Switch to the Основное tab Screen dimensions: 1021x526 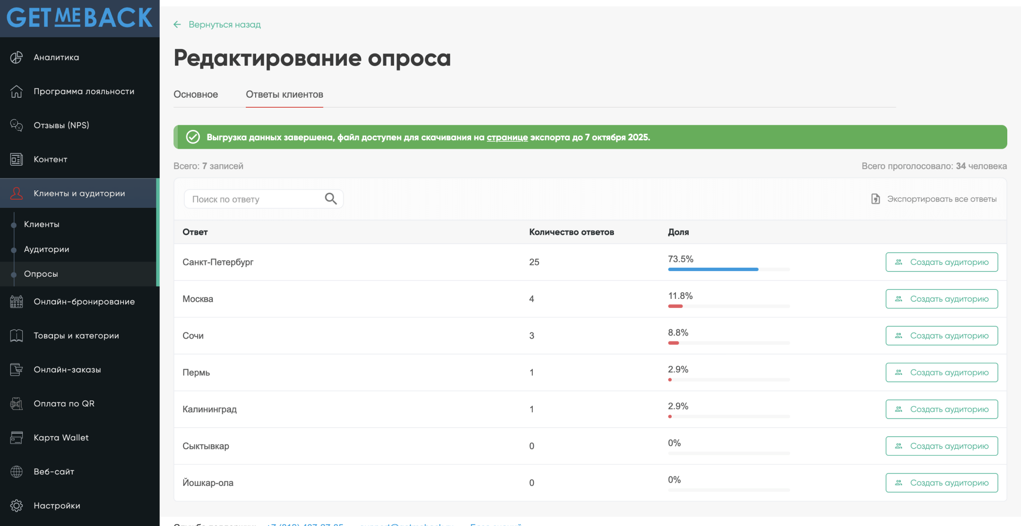point(196,94)
